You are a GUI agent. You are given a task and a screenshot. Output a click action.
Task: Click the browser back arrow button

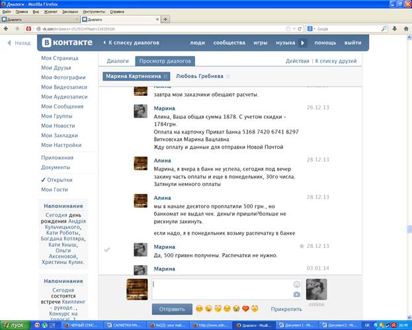pyautogui.click(x=6, y=29)
